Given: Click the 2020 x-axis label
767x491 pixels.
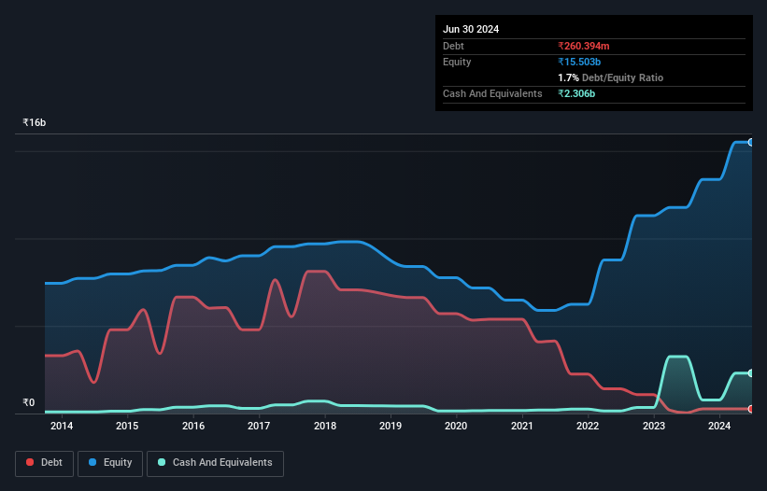Looking at the screenshot, I should click(x=456, y=426).
